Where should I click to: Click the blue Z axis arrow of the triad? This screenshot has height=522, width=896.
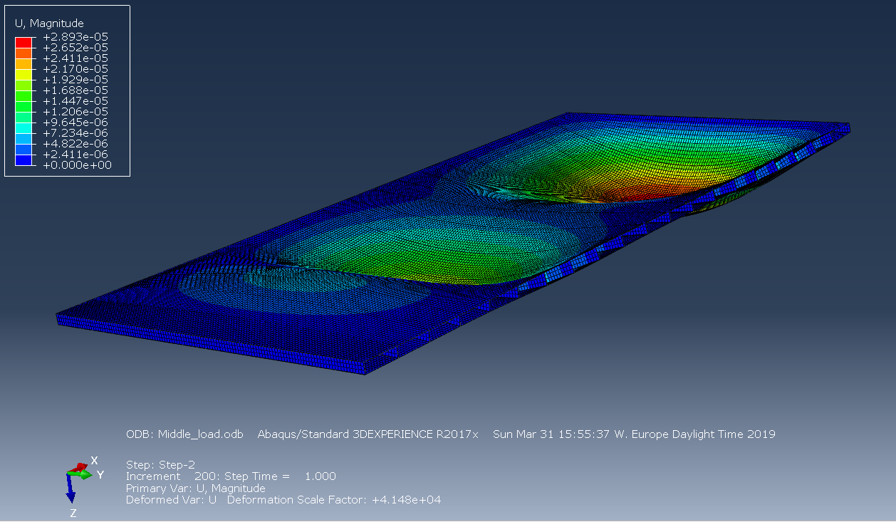[x=71, y=490]
